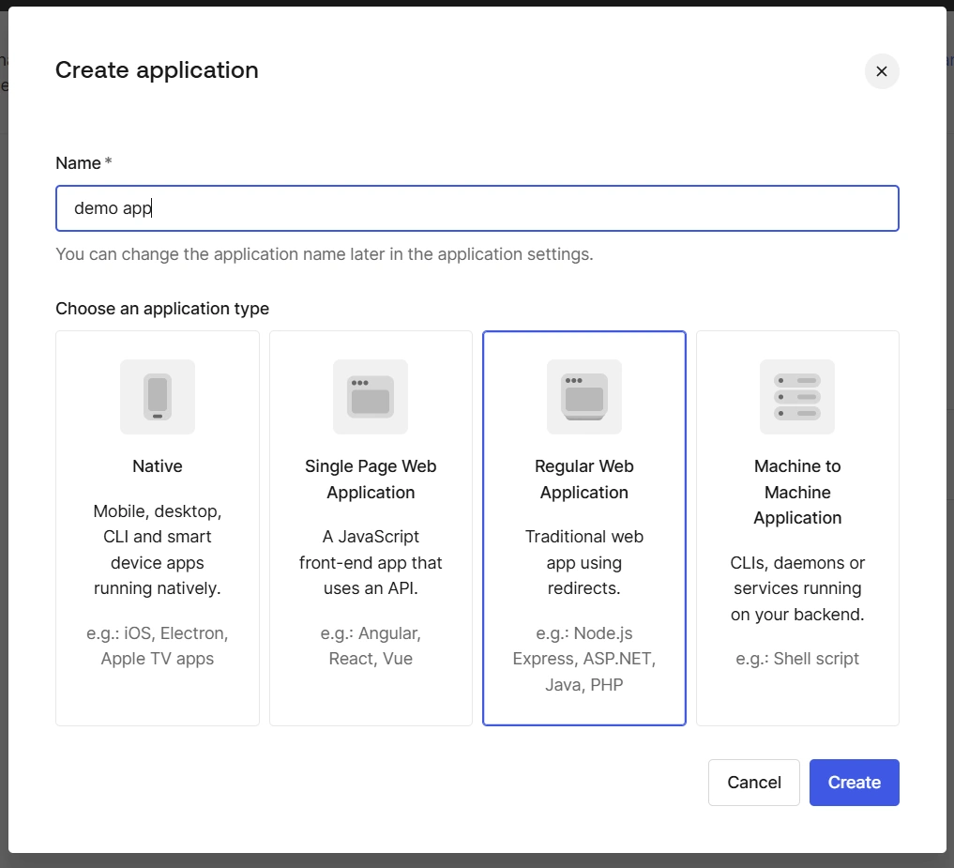Image resolution: width=954 pixels, height=868 pixels.
Task: Click the 'Traditional web app using redirects' description
Action: pos(583,562)
